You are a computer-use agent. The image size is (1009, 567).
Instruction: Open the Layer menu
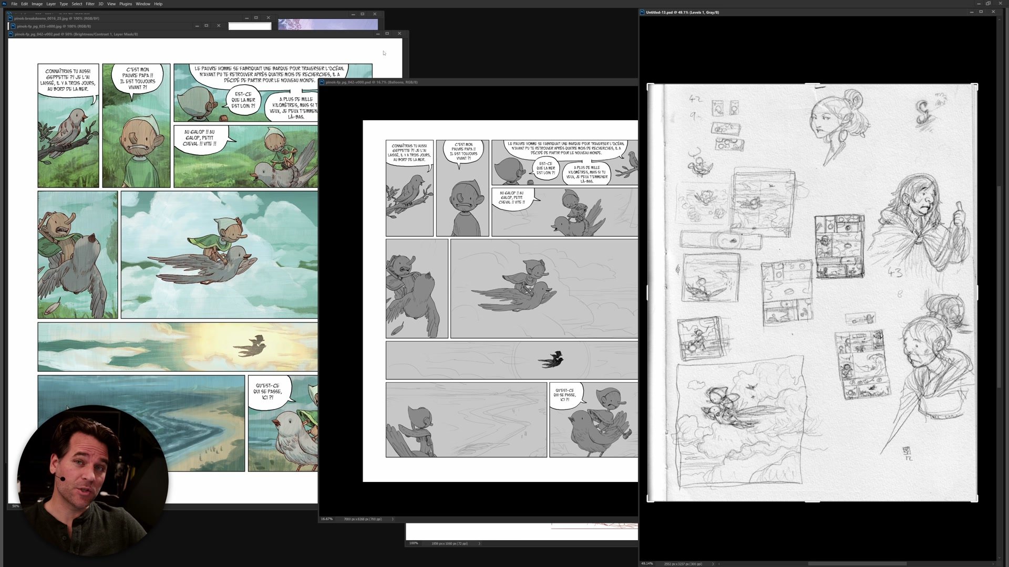51,4
